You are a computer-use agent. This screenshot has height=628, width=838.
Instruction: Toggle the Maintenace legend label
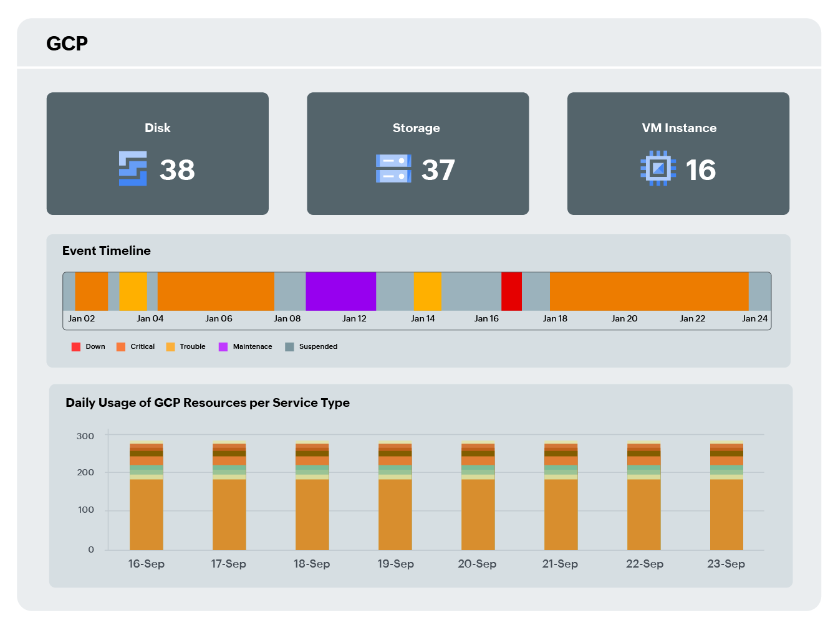coord(253,347)
